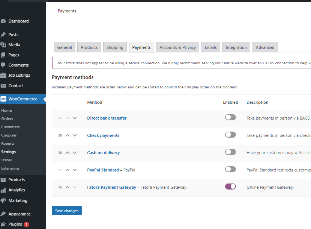Move PayPal Standard up with chevron
311x229 pixels.
68,170
